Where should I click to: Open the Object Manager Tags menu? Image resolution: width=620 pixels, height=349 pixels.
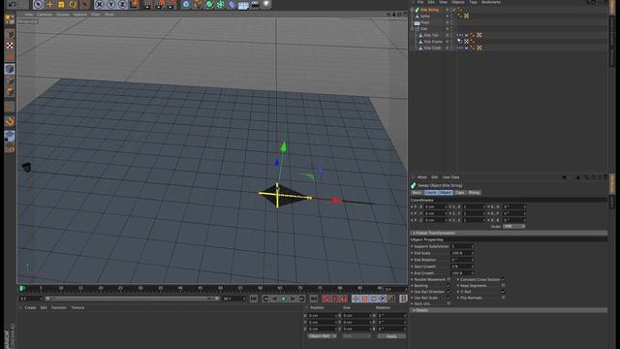tap(474, 2)
